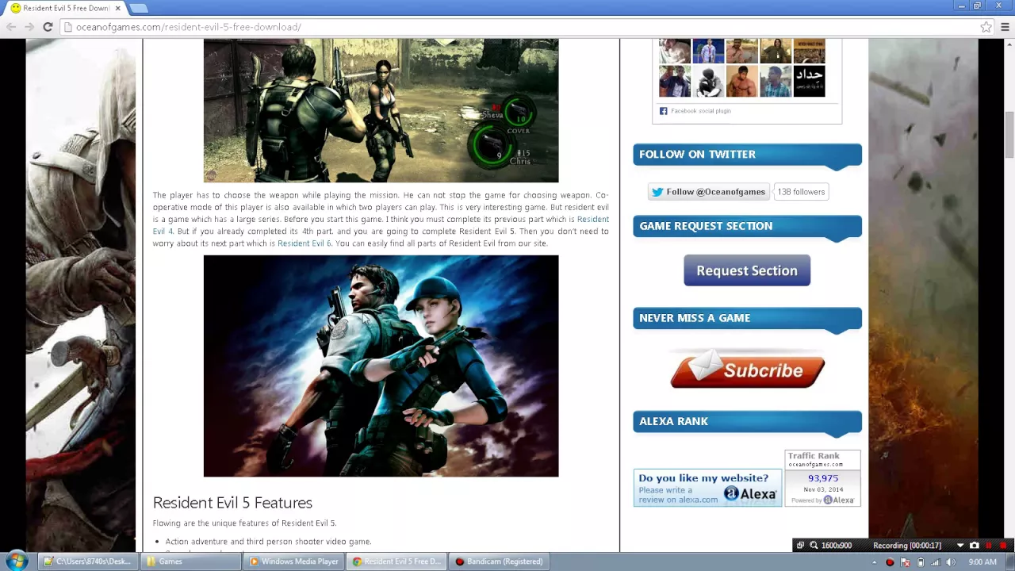The image size is (1015, 571).
Task: Stop the Bandicam recording
Action: [1003, 546]
